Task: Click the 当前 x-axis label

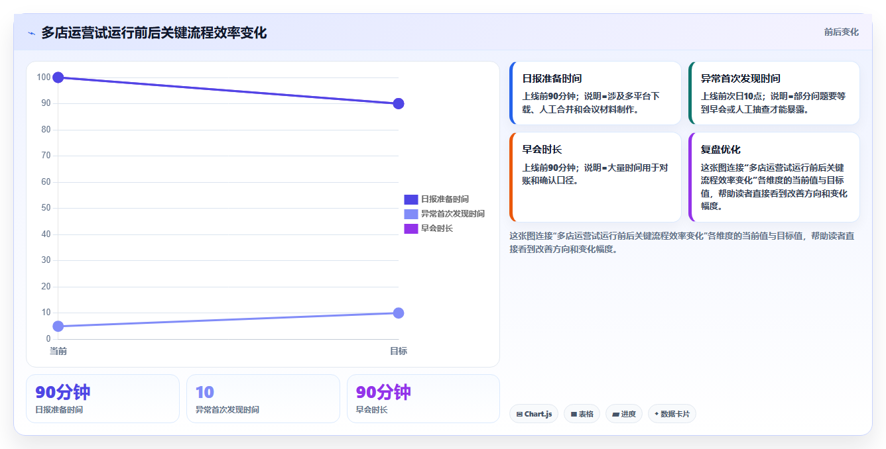Action: coord(58,351)
